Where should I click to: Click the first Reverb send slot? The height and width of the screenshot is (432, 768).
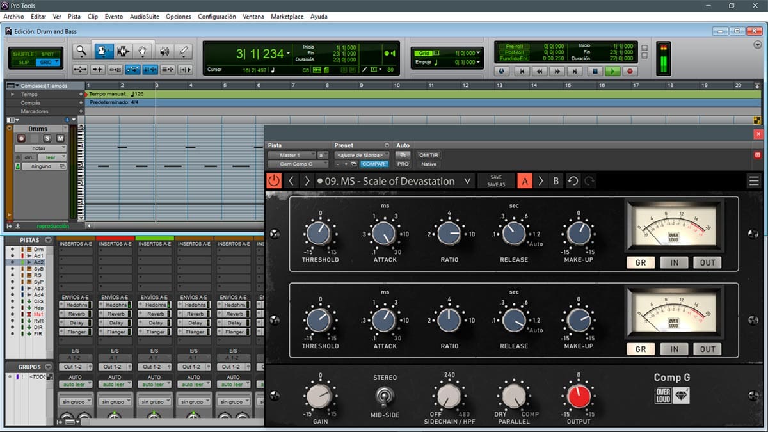(x=76, y=314)
